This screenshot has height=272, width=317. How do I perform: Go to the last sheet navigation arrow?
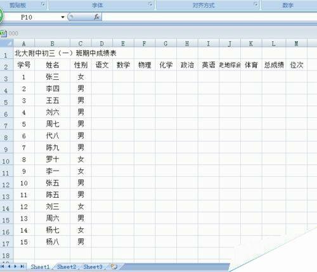pyautogui.click(x=22, y=266)
